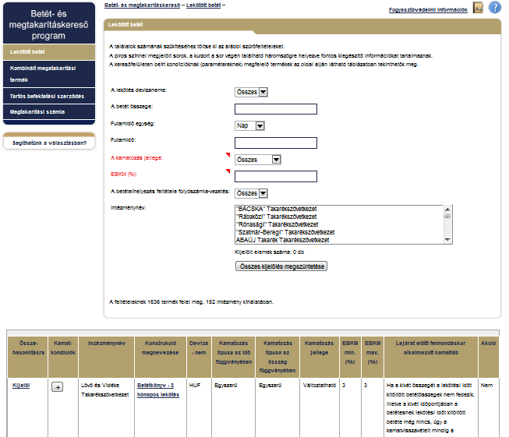The width and height of the screenshot is (509, 437).
Task: Click red triangle next to EBKM (%)
Action: point(228,171)
